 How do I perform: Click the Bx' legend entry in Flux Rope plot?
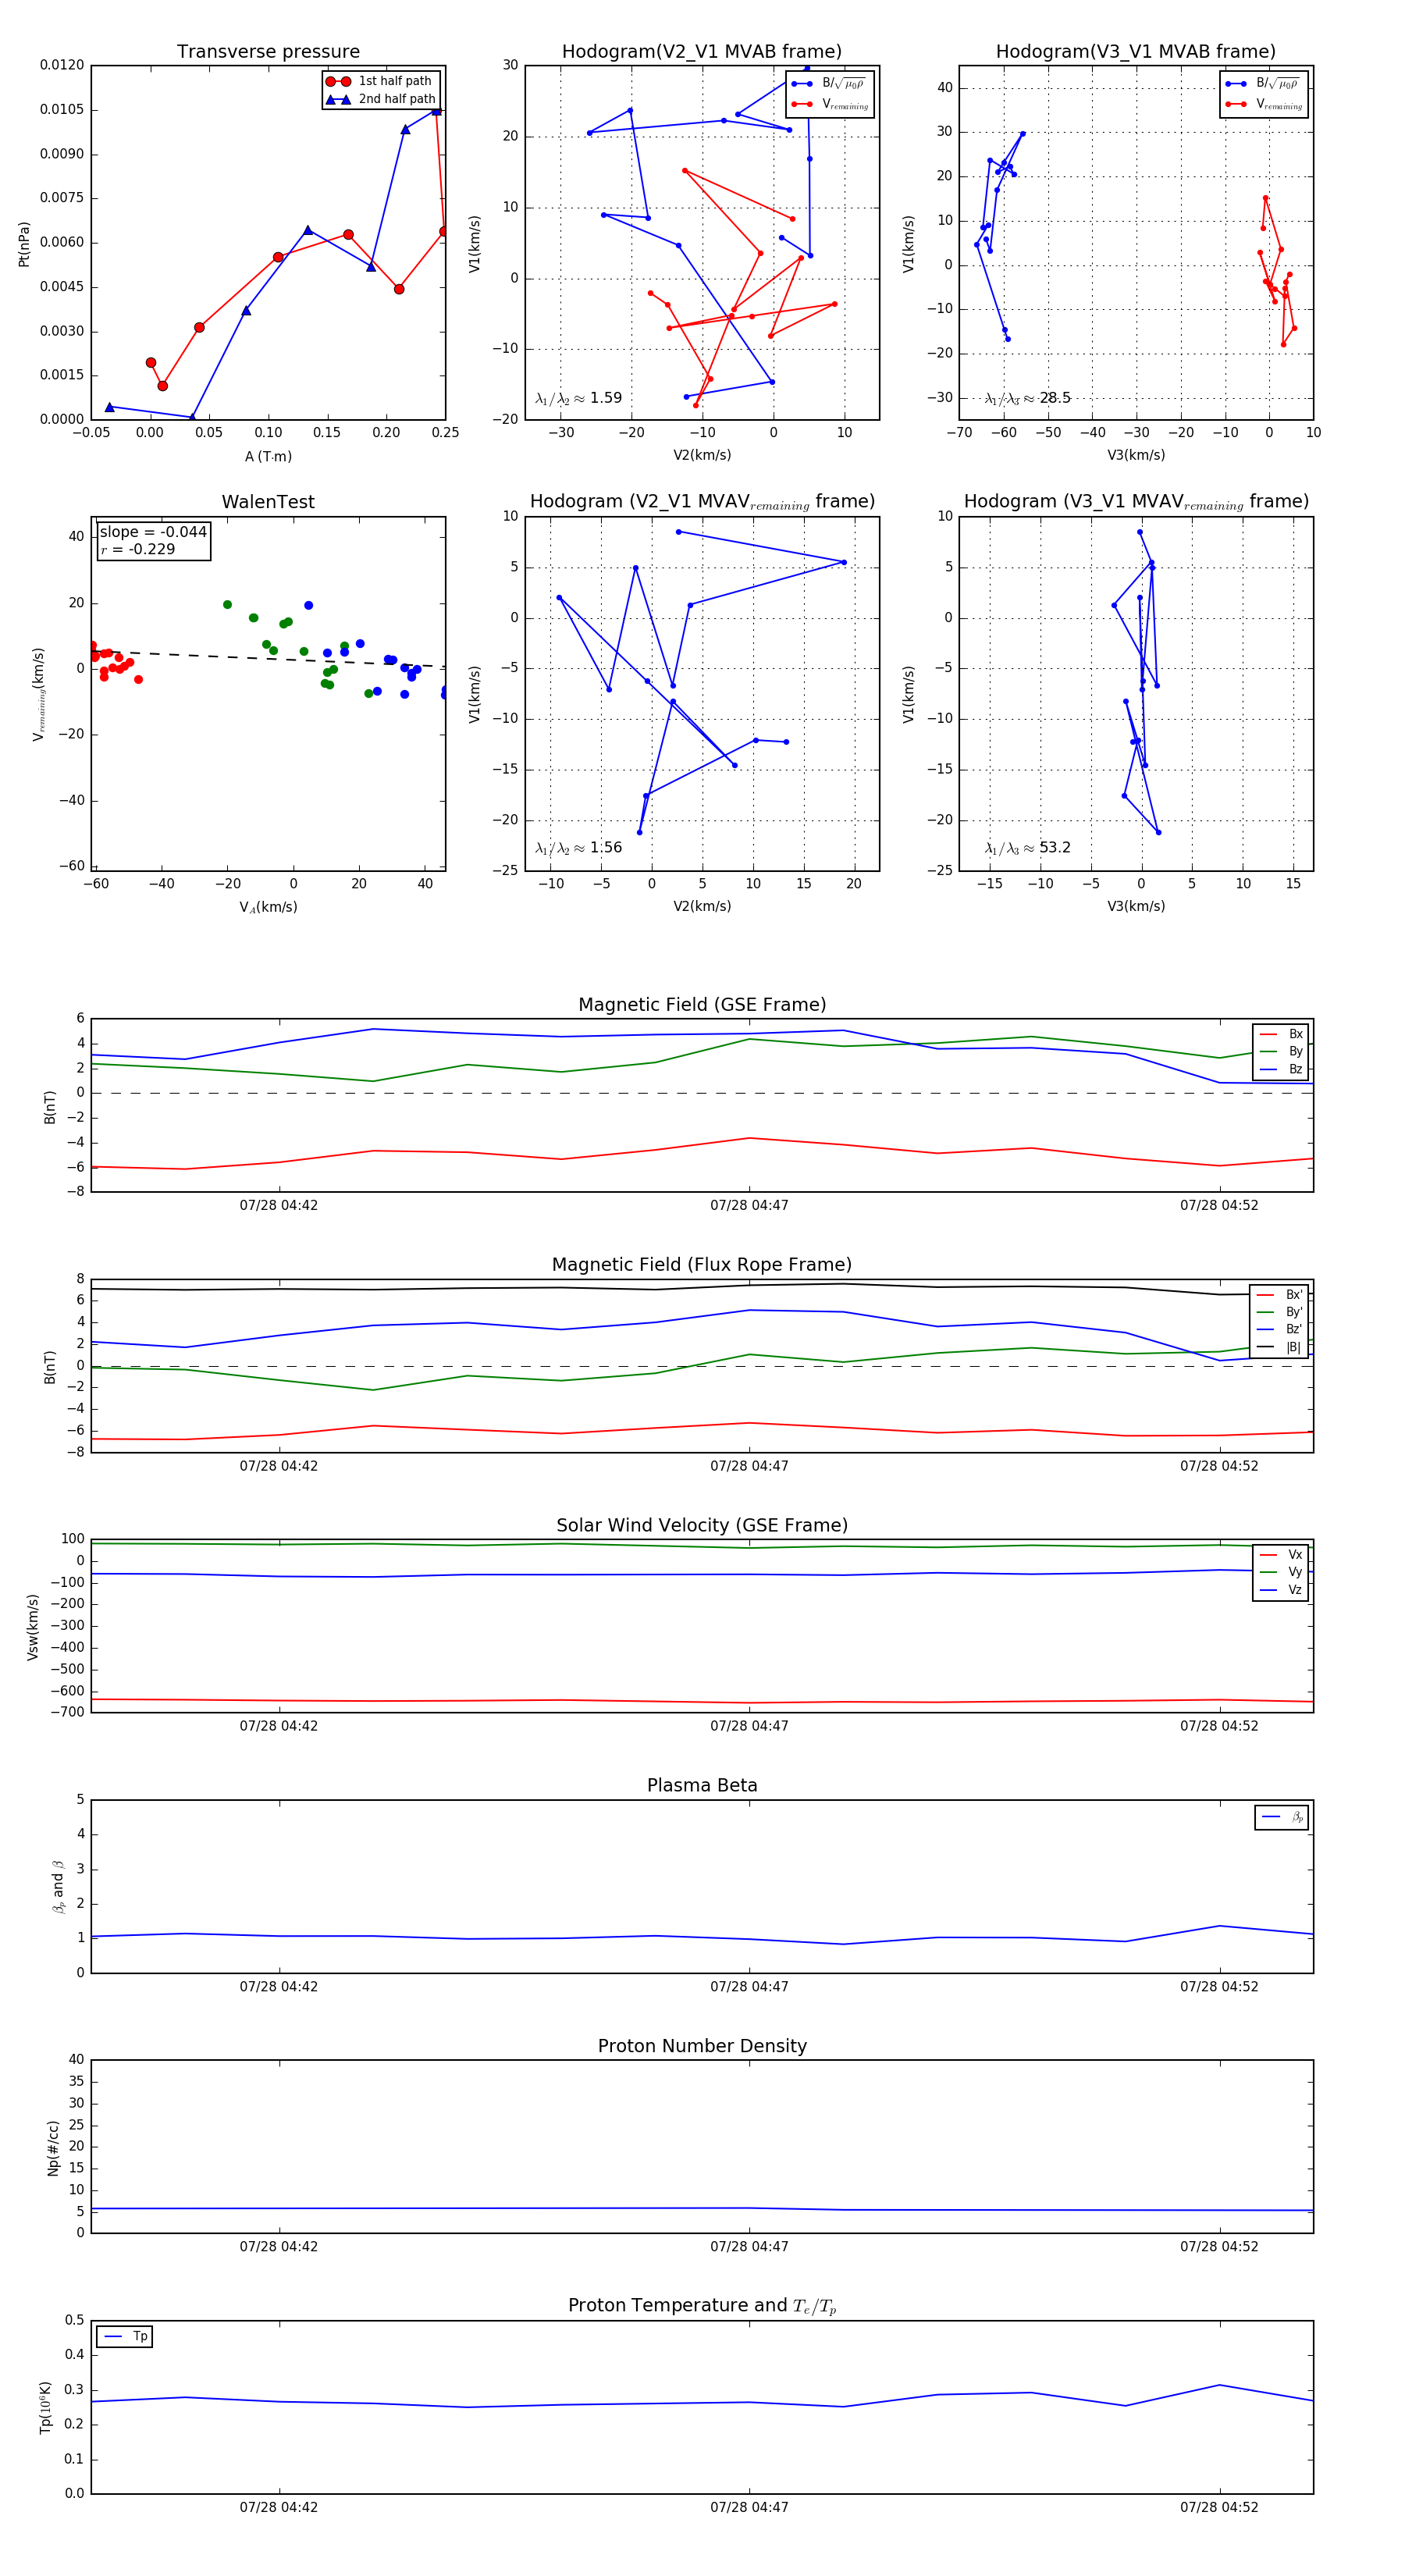[x=1279, y=1295]
